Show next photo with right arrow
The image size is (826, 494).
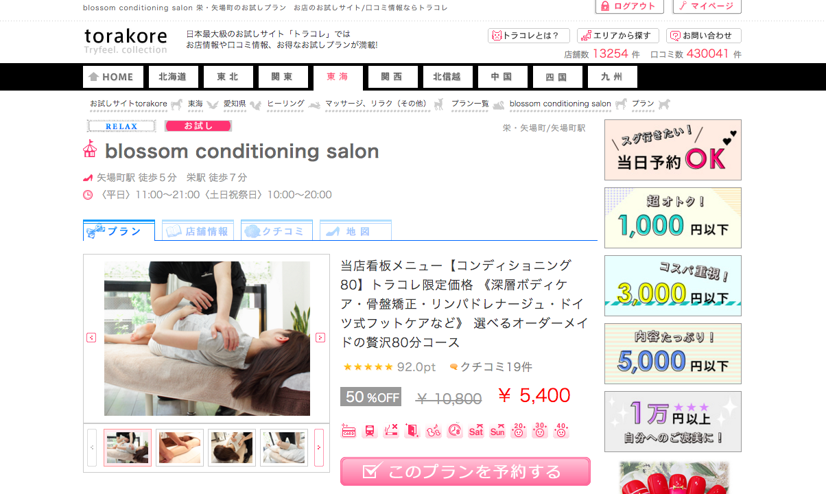click(320, 338)
